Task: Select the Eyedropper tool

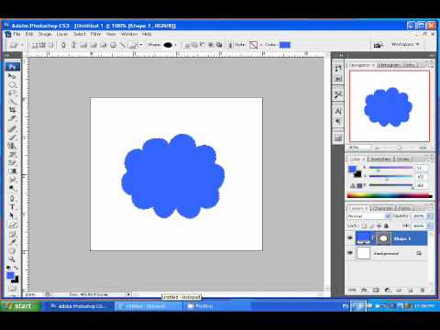Action: click(12, 242)
